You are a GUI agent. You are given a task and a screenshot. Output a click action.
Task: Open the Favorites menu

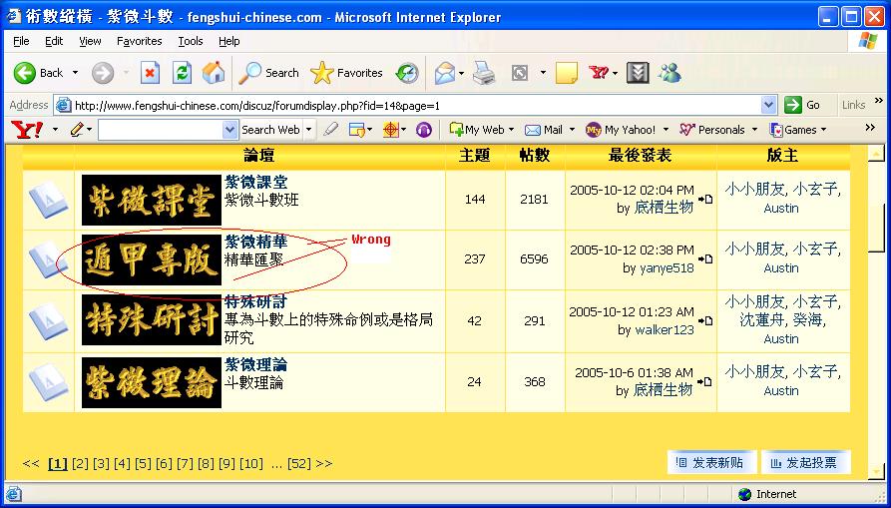140,41
